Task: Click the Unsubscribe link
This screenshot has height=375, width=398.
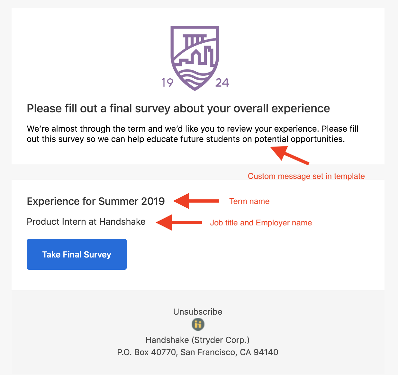Action: coord(198,312)
